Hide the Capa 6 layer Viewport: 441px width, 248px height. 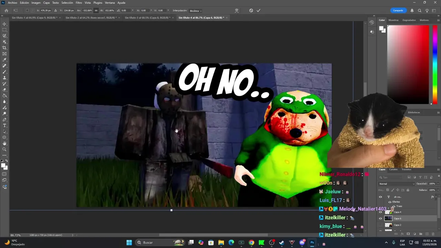[380, 218]
